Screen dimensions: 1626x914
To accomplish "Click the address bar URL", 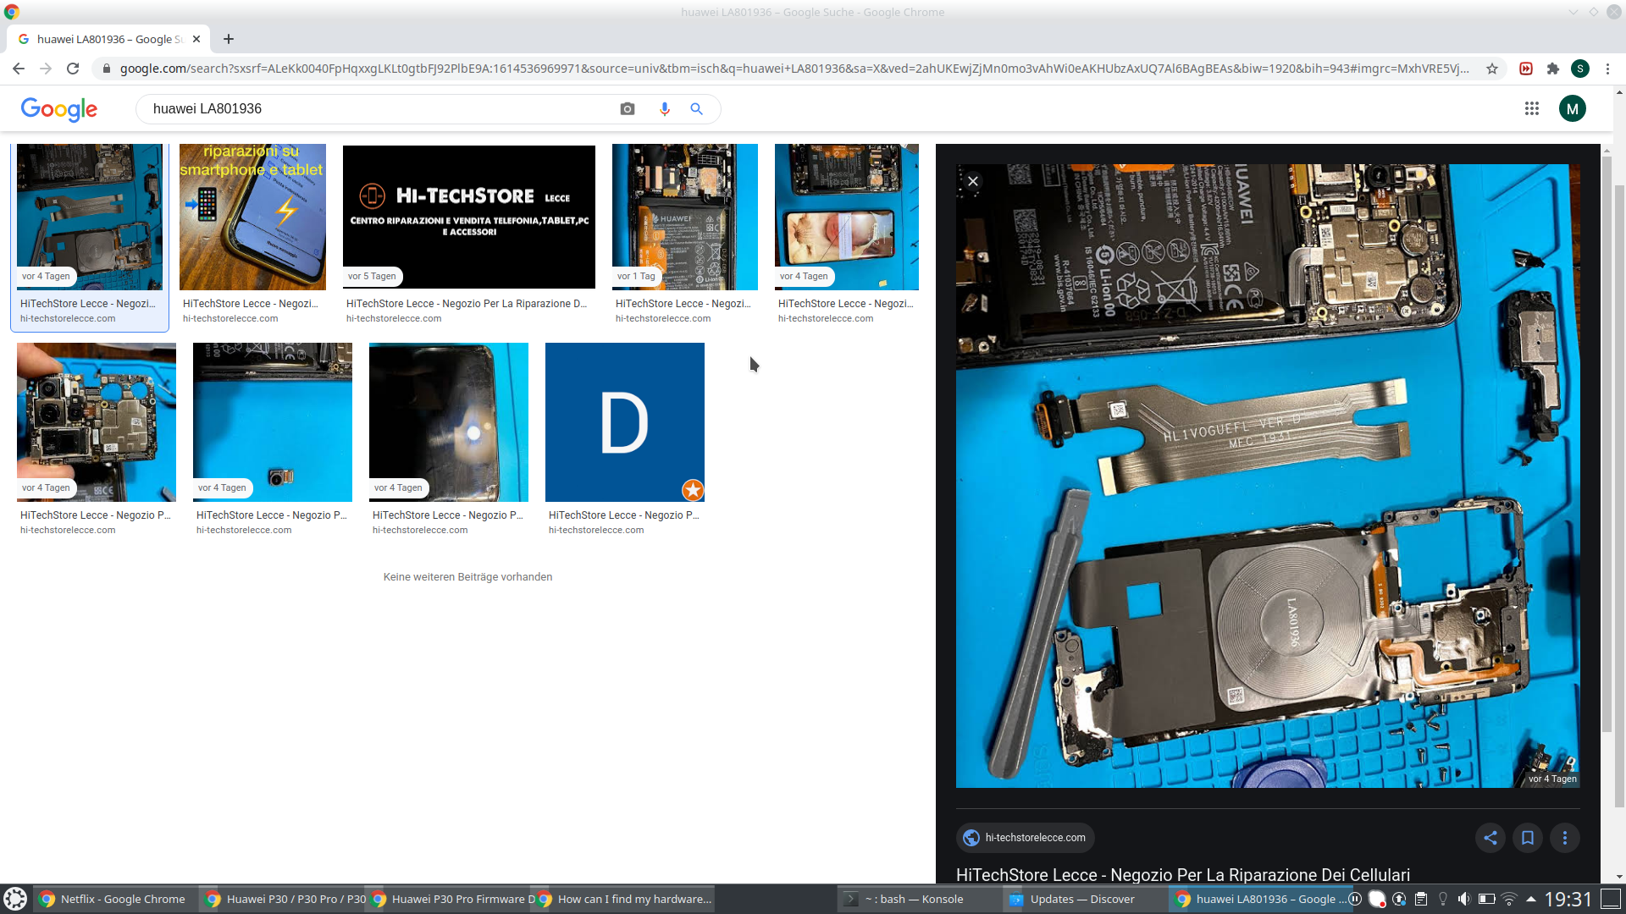I will coord(794,69).
